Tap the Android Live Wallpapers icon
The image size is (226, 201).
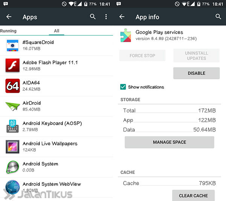coord(12,147)
